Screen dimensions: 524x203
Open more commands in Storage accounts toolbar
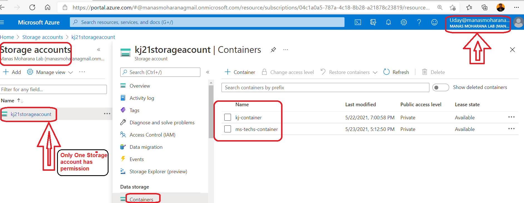point(82,72)
